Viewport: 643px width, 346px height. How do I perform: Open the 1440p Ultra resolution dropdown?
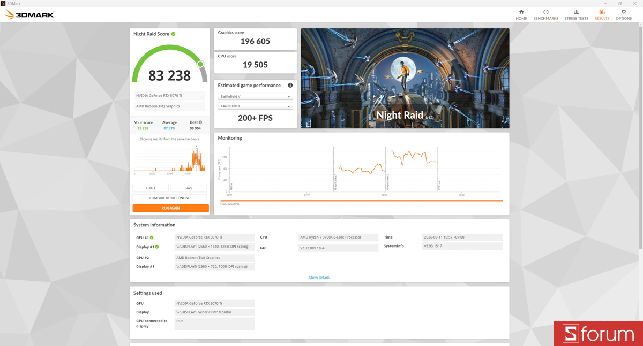(x=255, y=106)
